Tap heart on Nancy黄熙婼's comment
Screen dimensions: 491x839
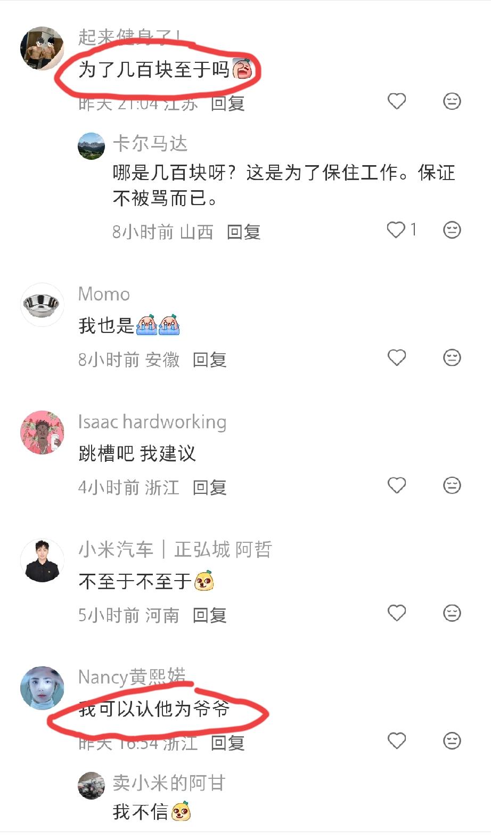(397, 741)
